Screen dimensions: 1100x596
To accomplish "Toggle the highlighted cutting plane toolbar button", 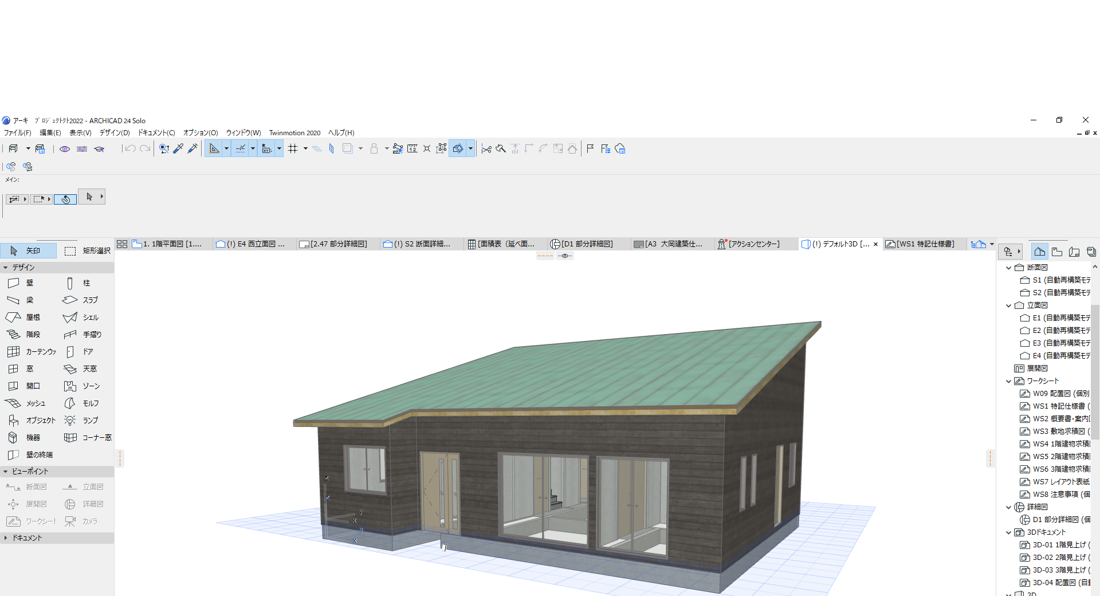I will [458, 149].
